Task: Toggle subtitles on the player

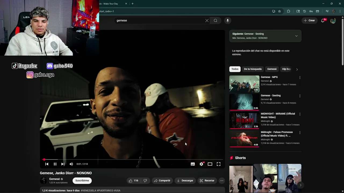Action: coord(193,164)
